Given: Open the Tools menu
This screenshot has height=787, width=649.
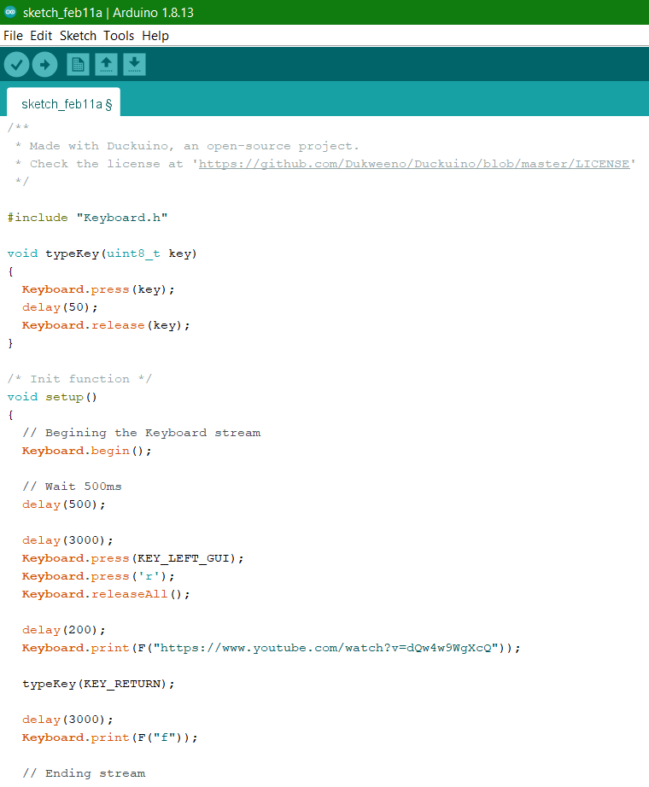Looking at the screenshot, I should pyautogui.click(x=119, y=36).
